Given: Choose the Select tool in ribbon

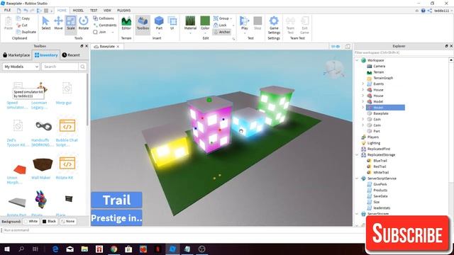Looking at the screenshot, I should tap(45, 23).
